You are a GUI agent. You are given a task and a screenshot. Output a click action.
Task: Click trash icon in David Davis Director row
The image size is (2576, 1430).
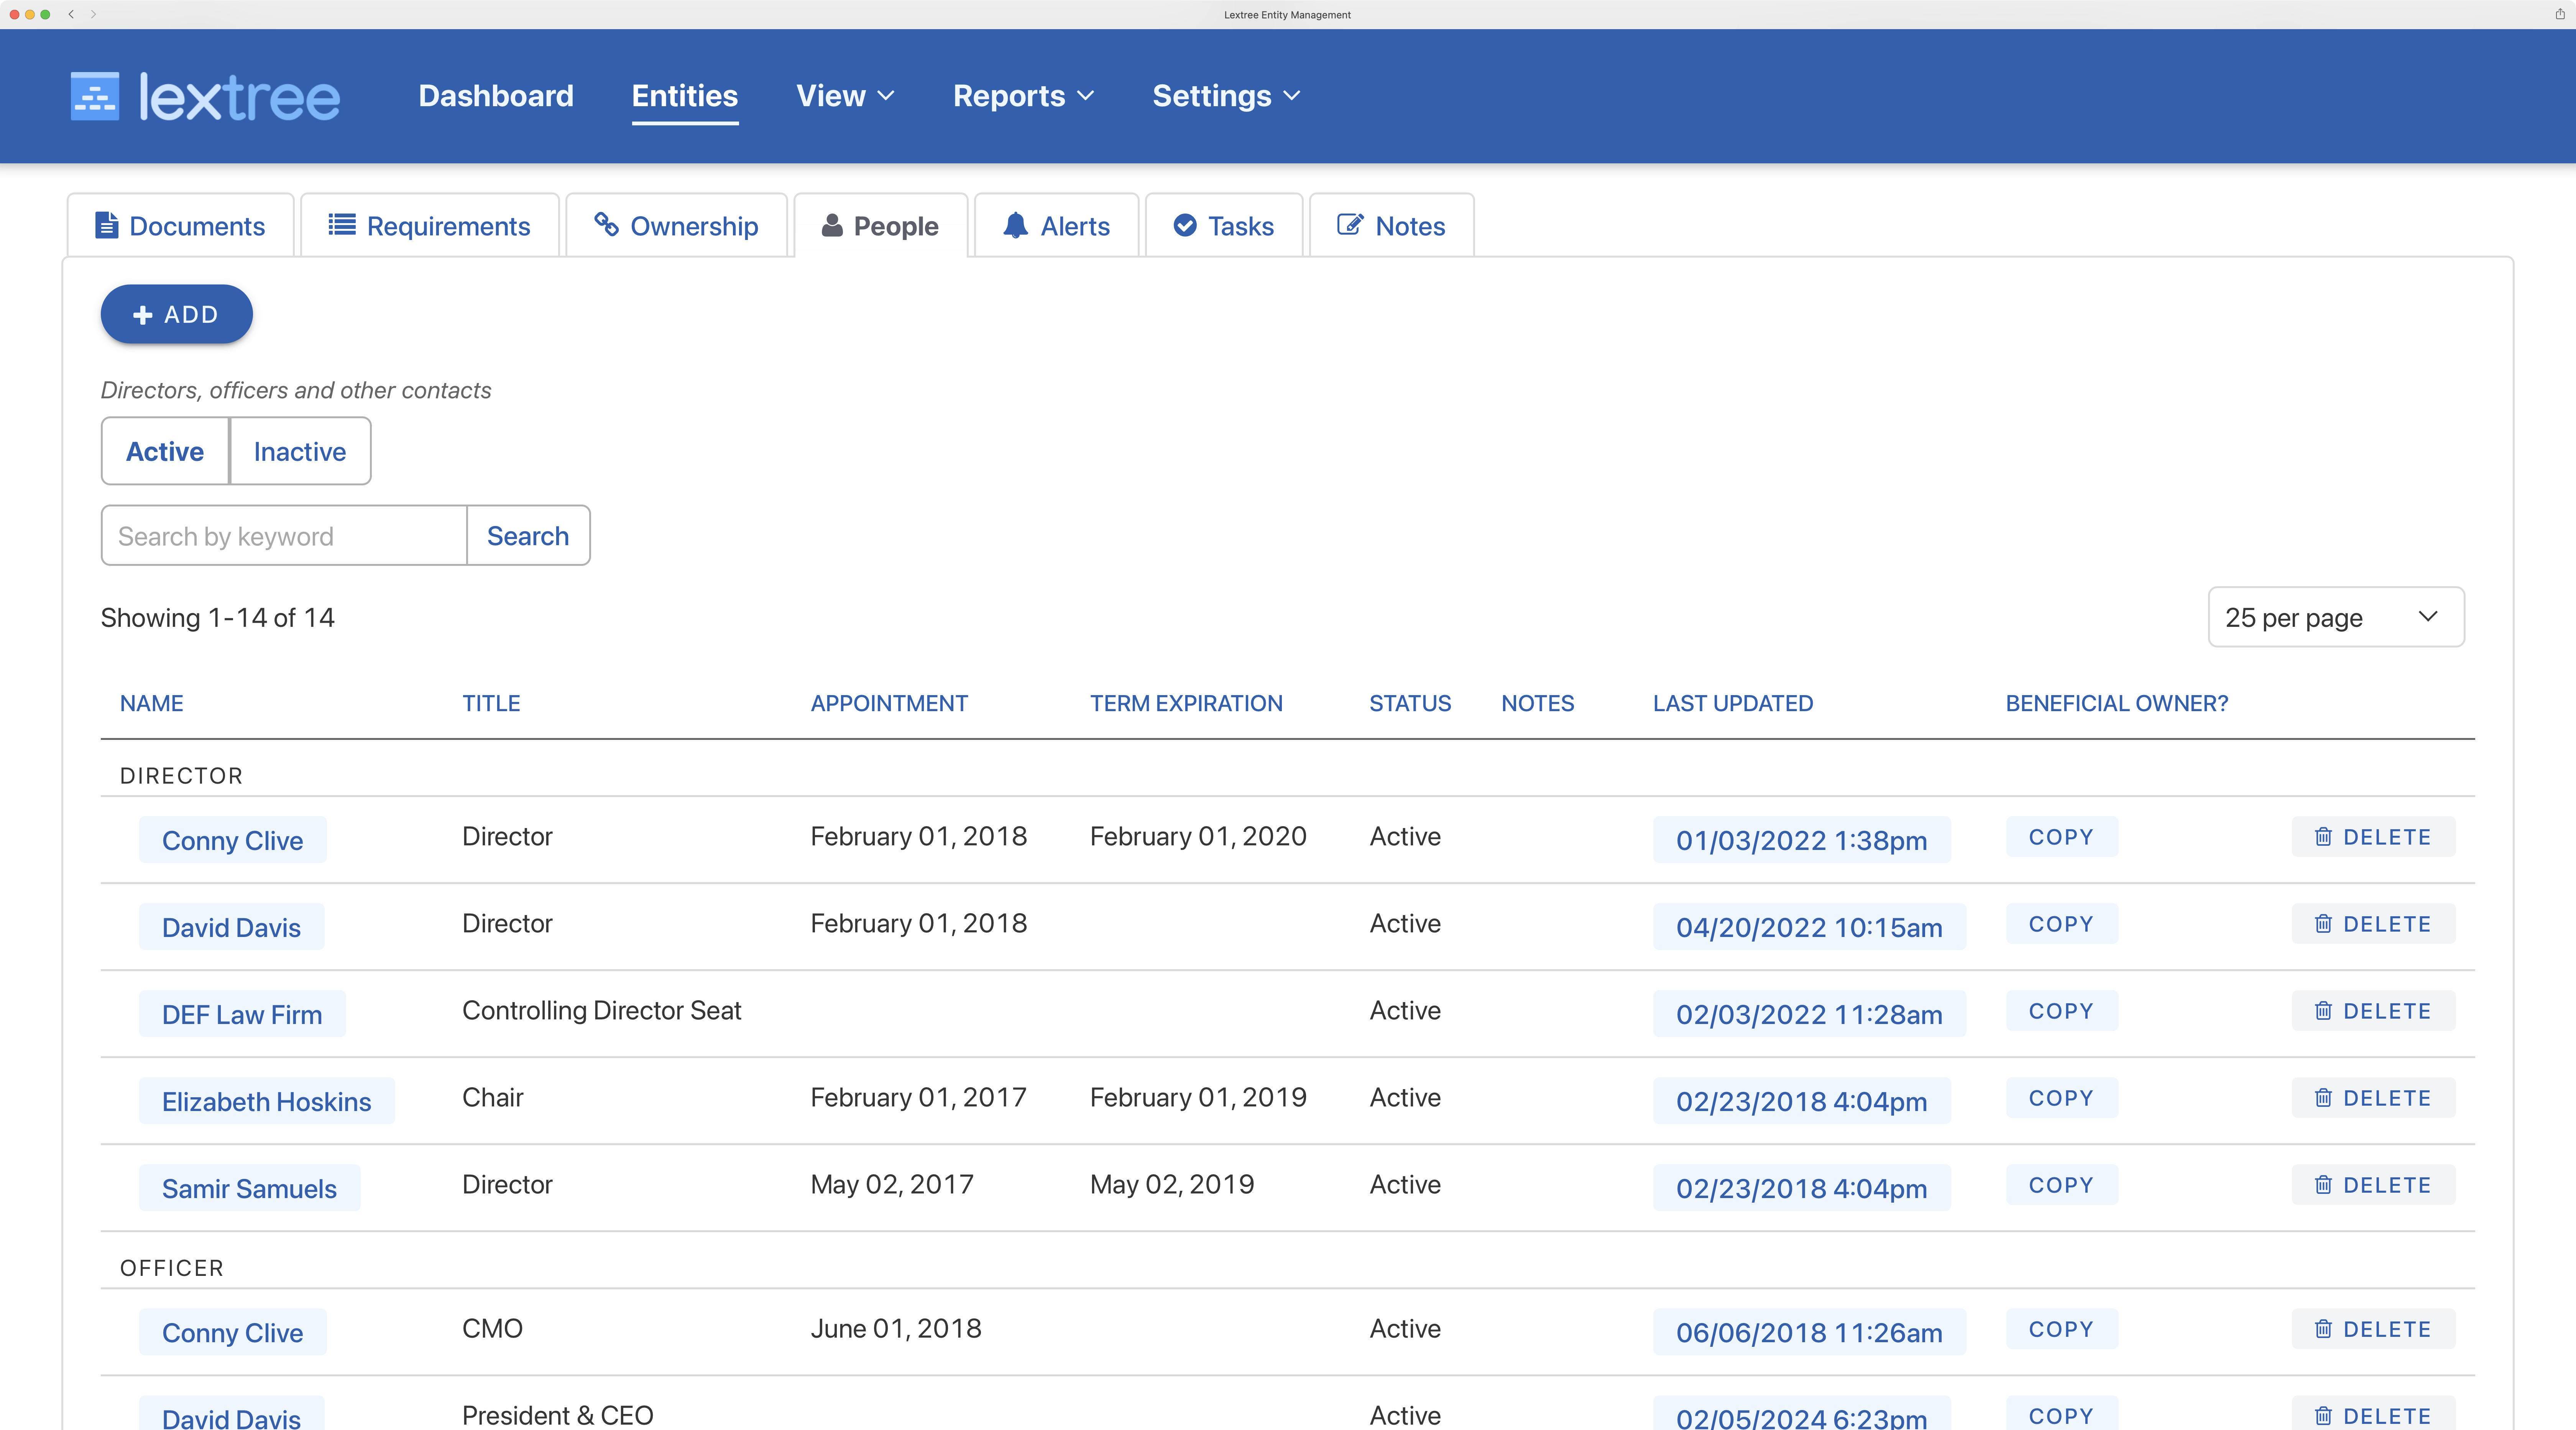2323,924
